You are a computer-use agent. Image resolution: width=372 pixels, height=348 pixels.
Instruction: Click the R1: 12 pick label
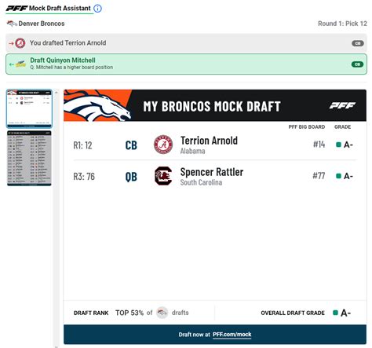pyautogui.click(x=82, y=145)
